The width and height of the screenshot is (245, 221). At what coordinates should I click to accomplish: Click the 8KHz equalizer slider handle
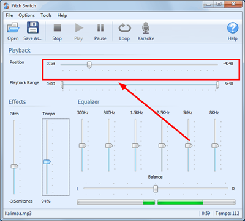click(215, 146)
